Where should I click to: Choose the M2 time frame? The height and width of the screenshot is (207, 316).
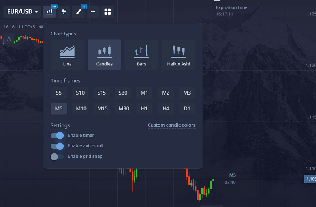pos(166,93)
